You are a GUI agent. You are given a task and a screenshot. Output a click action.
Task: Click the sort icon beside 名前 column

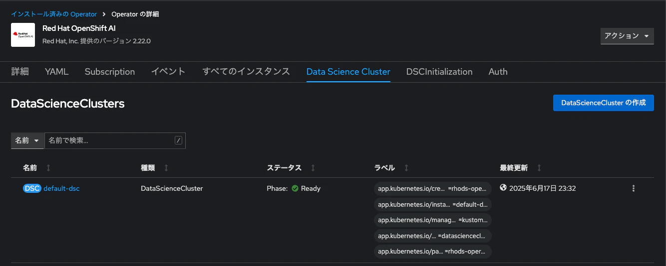tap(48, 168)
